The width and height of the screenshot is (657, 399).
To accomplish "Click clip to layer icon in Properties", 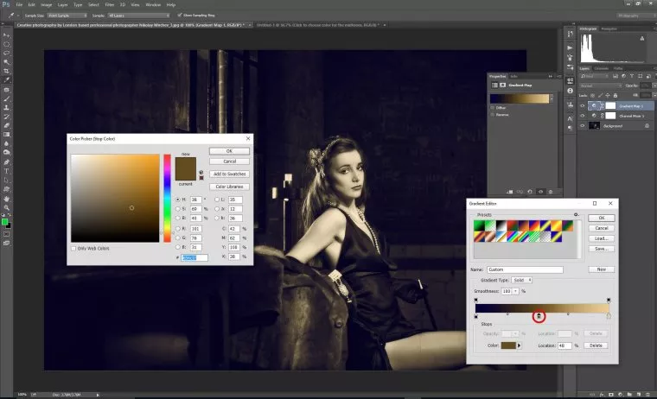I will 509,192.
